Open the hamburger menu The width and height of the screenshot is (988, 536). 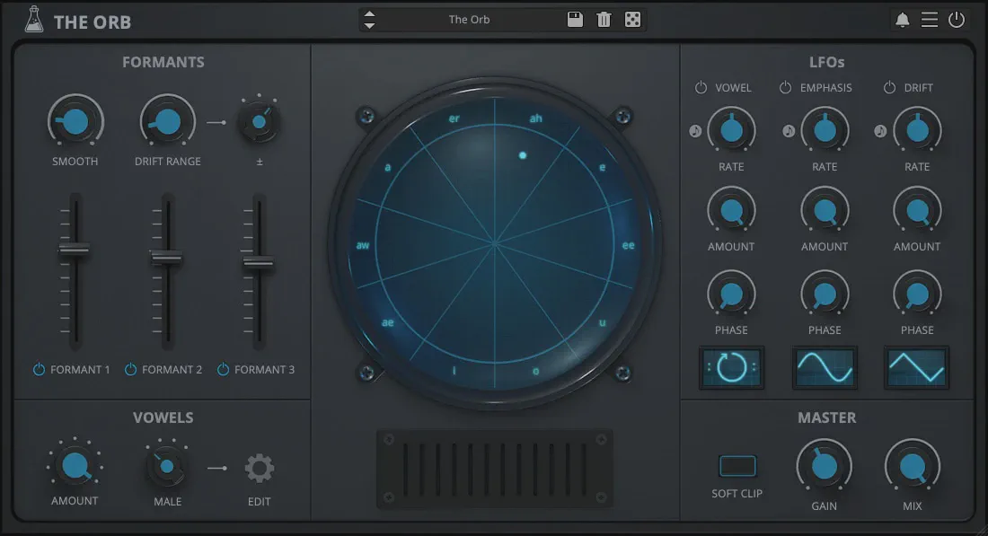tap(930, 20)
